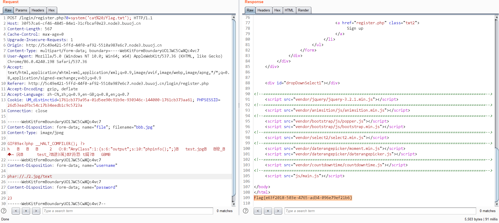This screenshot has width=499, height=223.
Task: Switch to the Request Params tab
Action: point(21,10)
